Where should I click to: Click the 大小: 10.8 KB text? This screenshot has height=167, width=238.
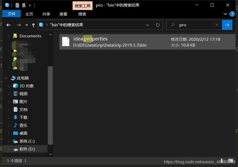[183, 45]
